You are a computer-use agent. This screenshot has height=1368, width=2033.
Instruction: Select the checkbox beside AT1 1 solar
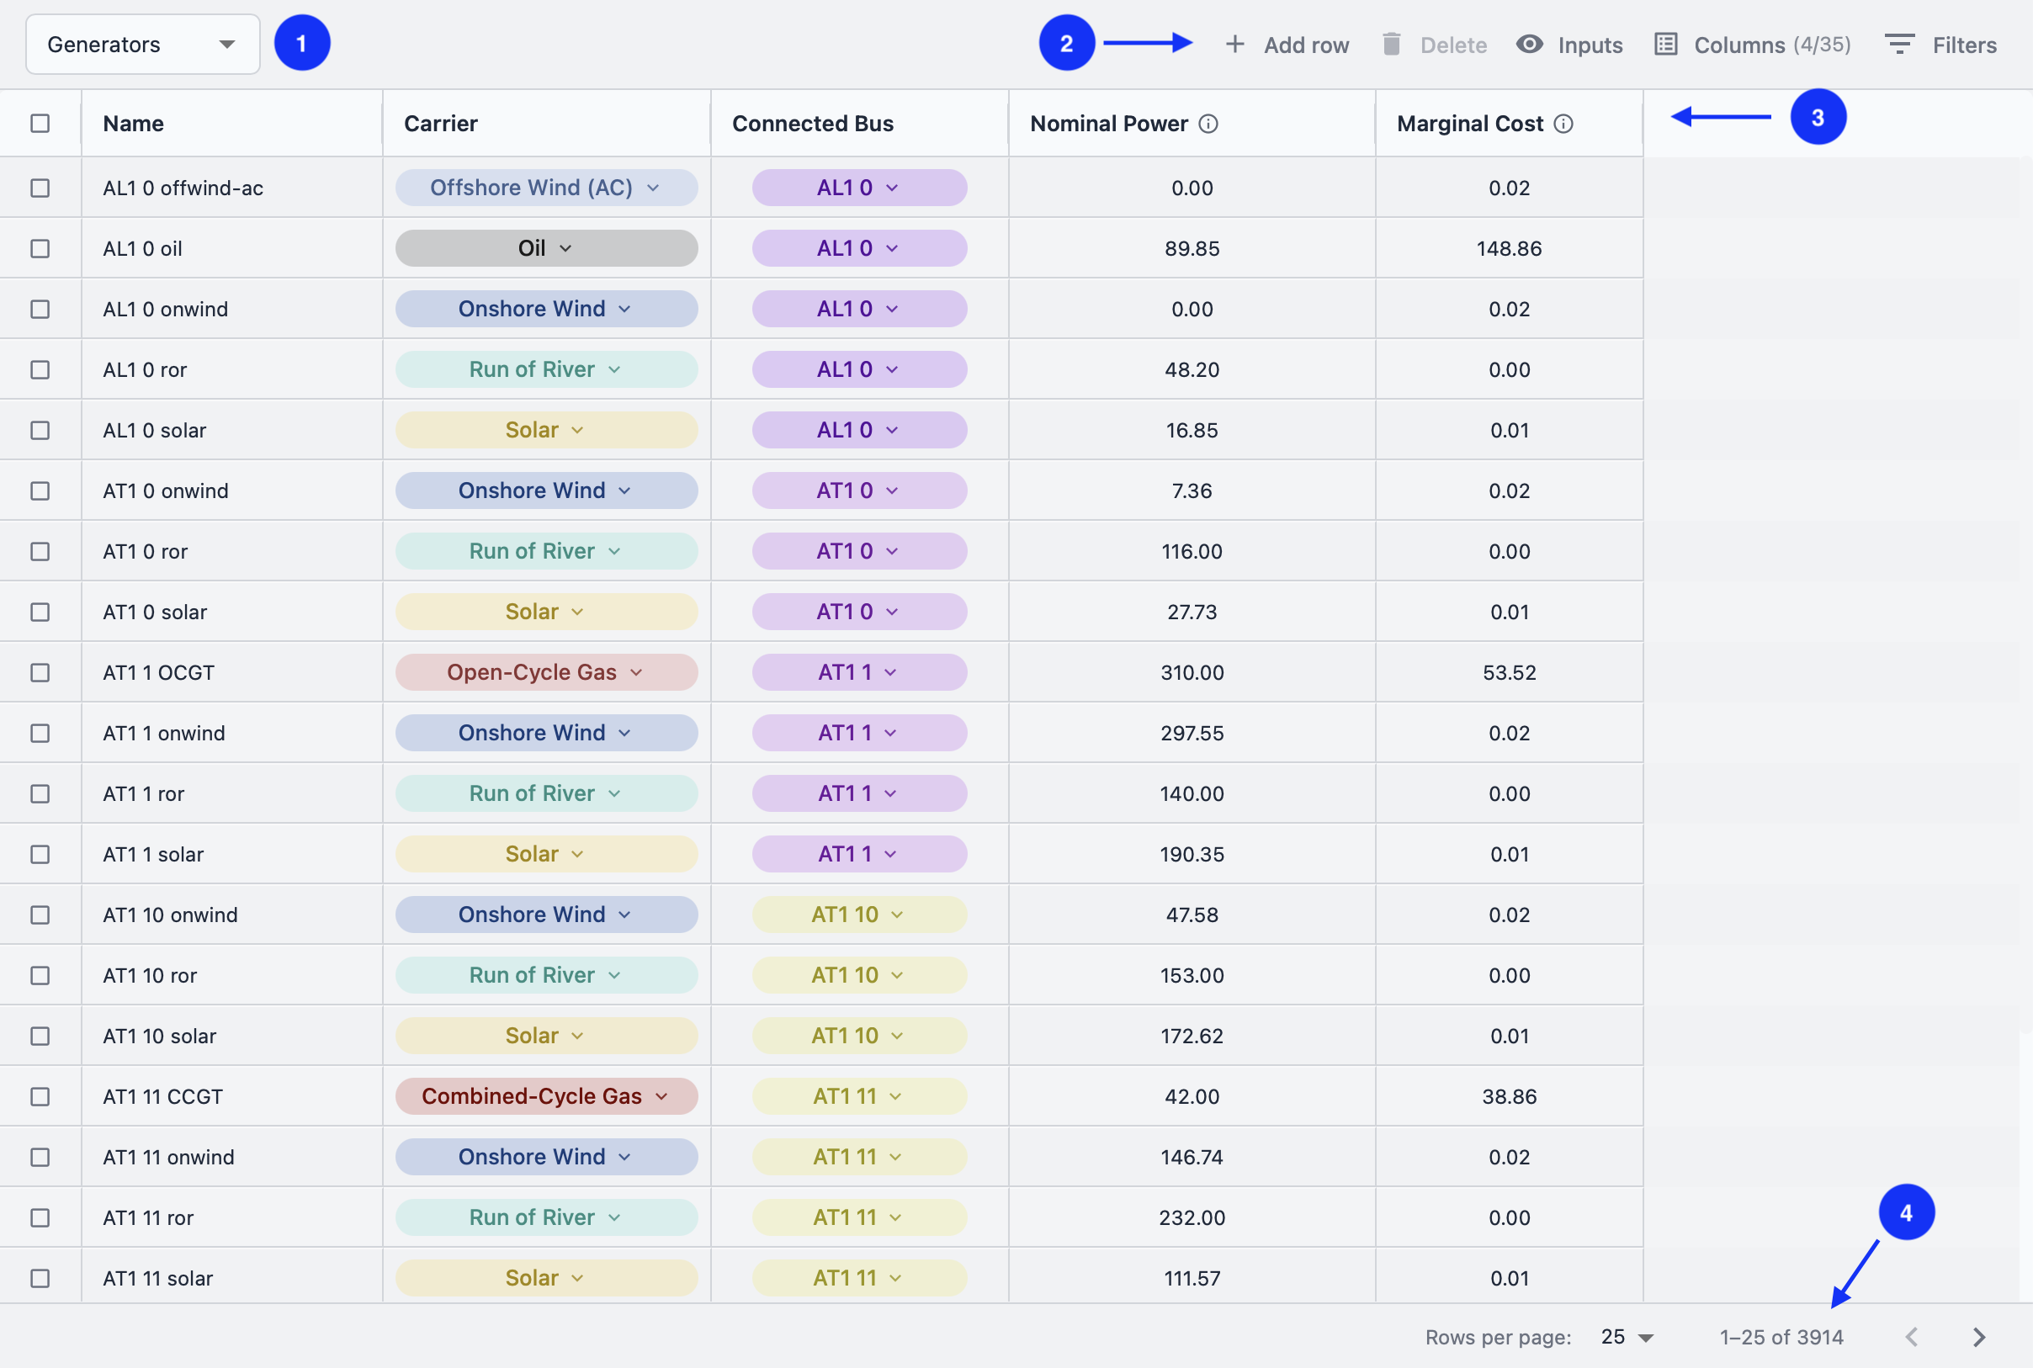tap(40, 853)
